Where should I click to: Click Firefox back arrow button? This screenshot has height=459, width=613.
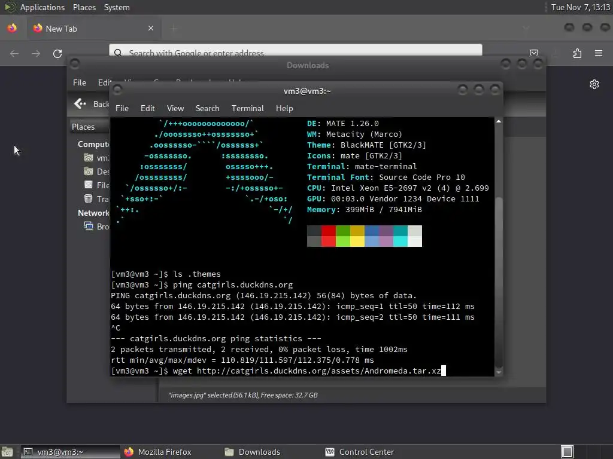[14, 53]
